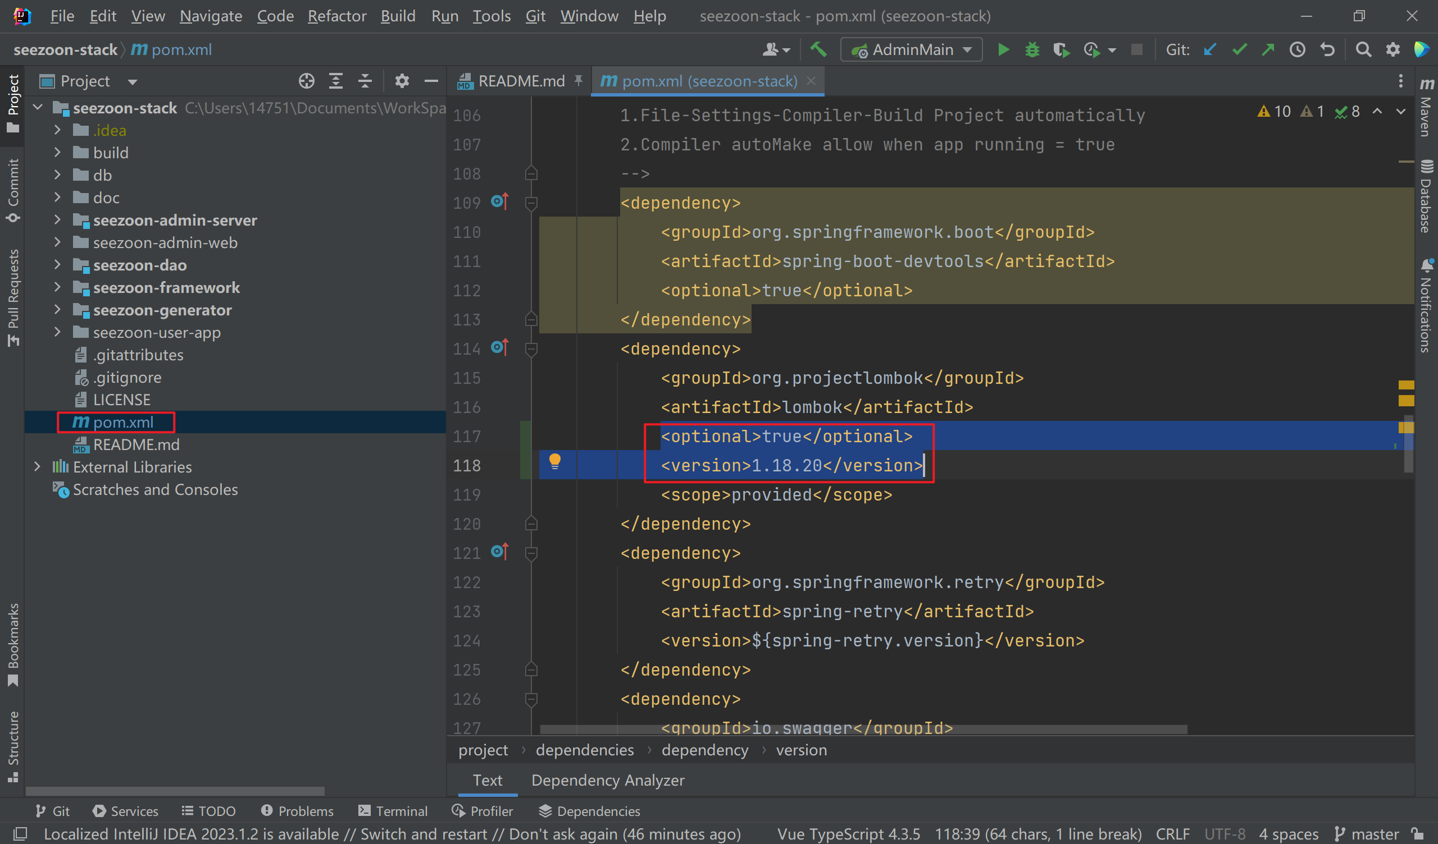Toggle the Maven tool window
The image size is (1438, 844).
(x=1427, y=108)
